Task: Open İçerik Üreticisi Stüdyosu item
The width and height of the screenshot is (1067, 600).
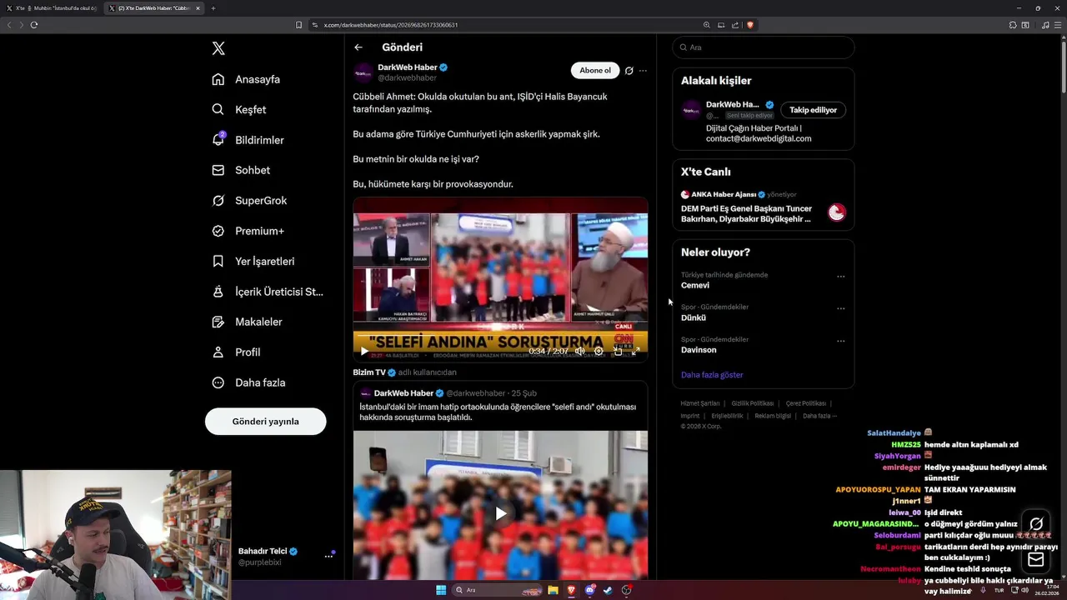Action: click(268, 292)
